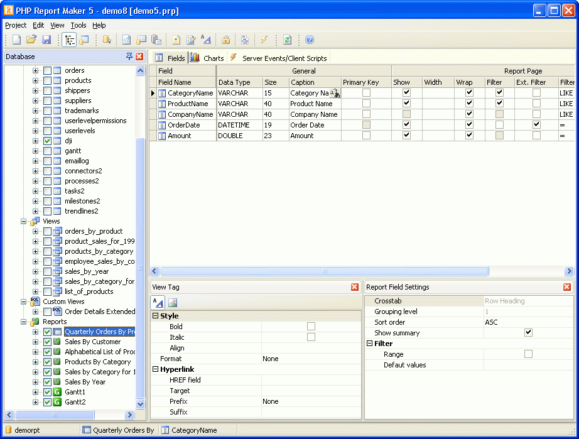Toggle Filter checkbox for ProductName row
Viewport: 579px width, 439px height.
point(499,104)
